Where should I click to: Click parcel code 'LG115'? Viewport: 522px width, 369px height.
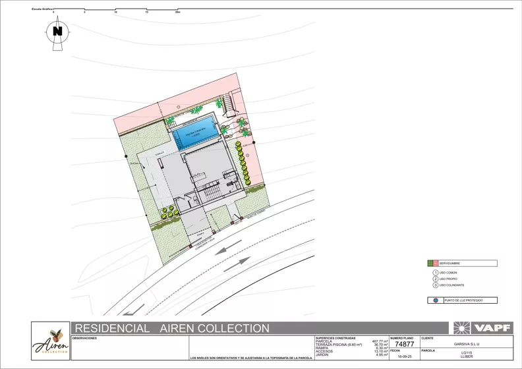[x=467, y=353]
